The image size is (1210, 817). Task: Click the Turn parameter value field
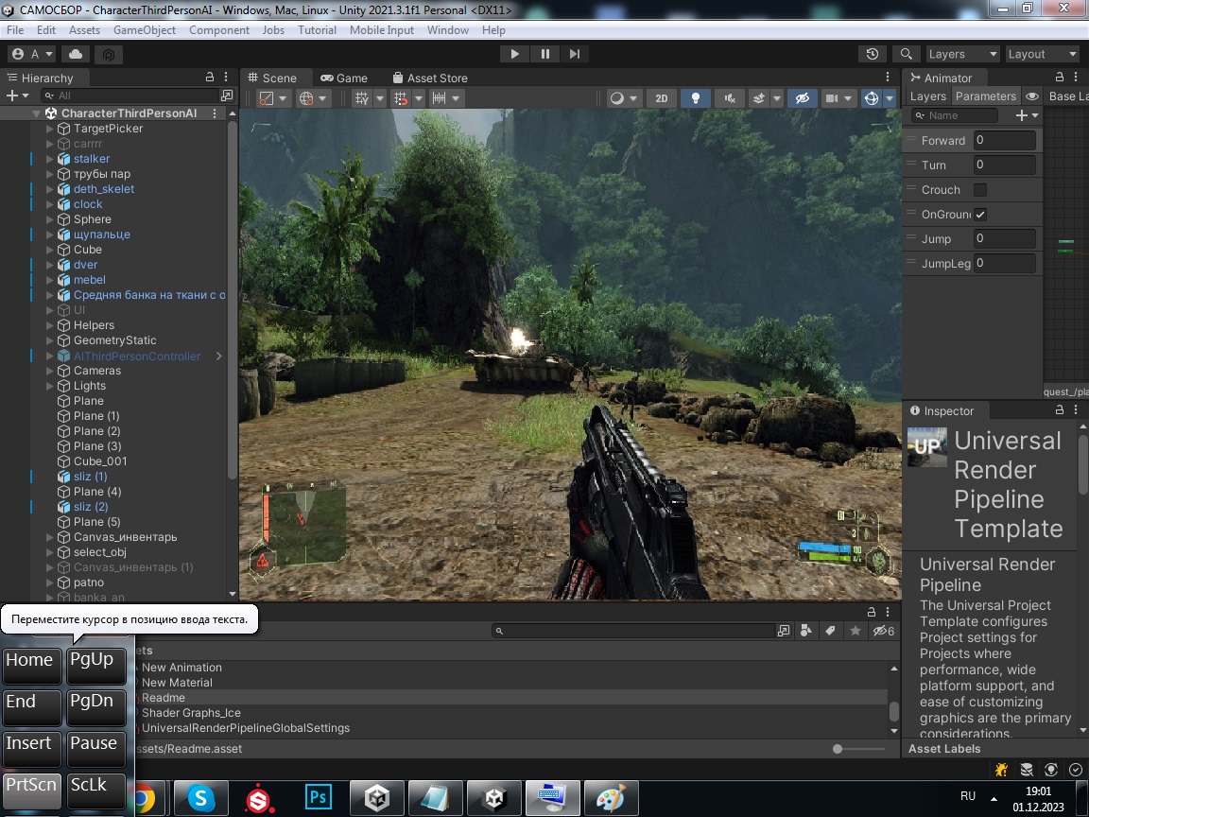click(x=1004, y=165)
